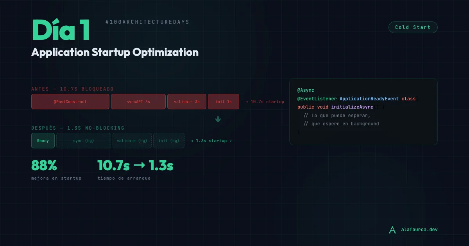Open the alafourca.dev link

point(419,230)
